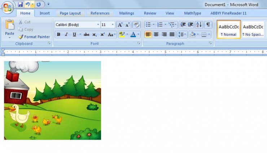The width and height of the screenshot is (267, 153).
Task: Toggle italic formatting
Action: (66, 34)
